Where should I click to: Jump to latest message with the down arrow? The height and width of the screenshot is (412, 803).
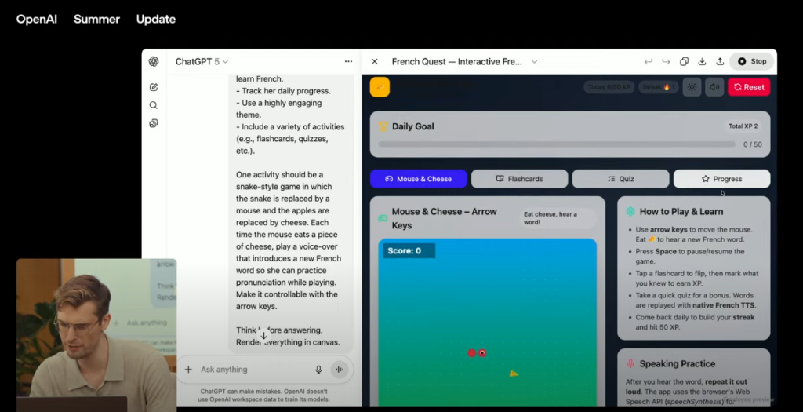coord(263,336)
